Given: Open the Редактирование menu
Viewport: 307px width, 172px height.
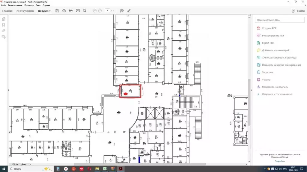Looking at the screenshot, I should click(x=15, y=5).
